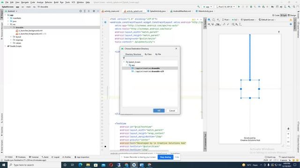Screen dimensions: 300x168
Task: Open the Navigate menu
Action: click(25, 2)
